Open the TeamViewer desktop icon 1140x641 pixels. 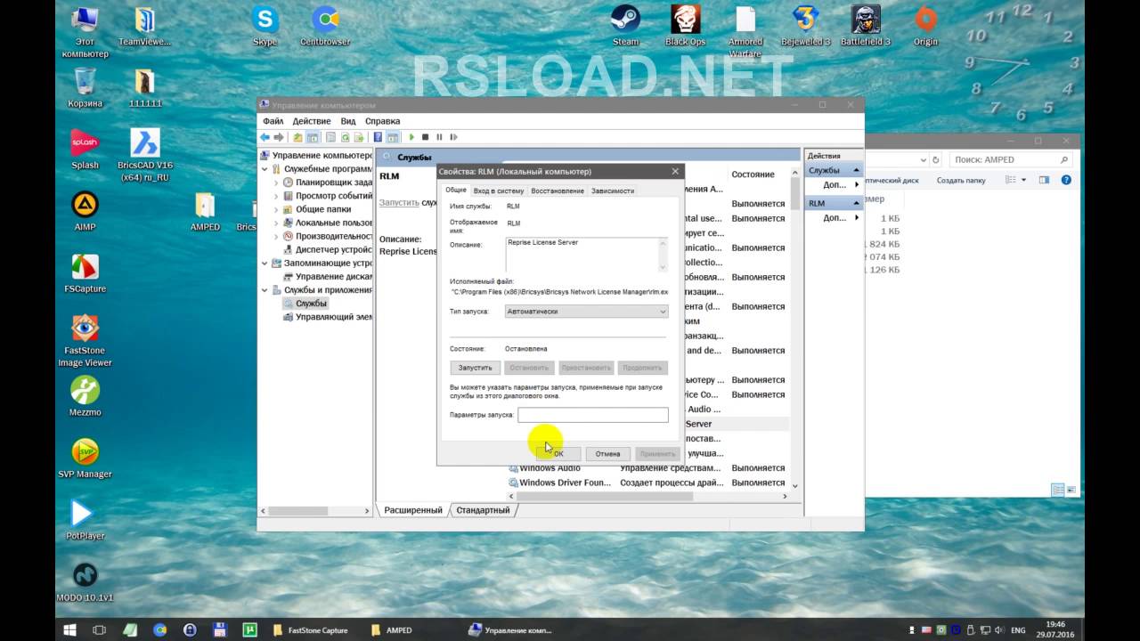tap(144, 25)
